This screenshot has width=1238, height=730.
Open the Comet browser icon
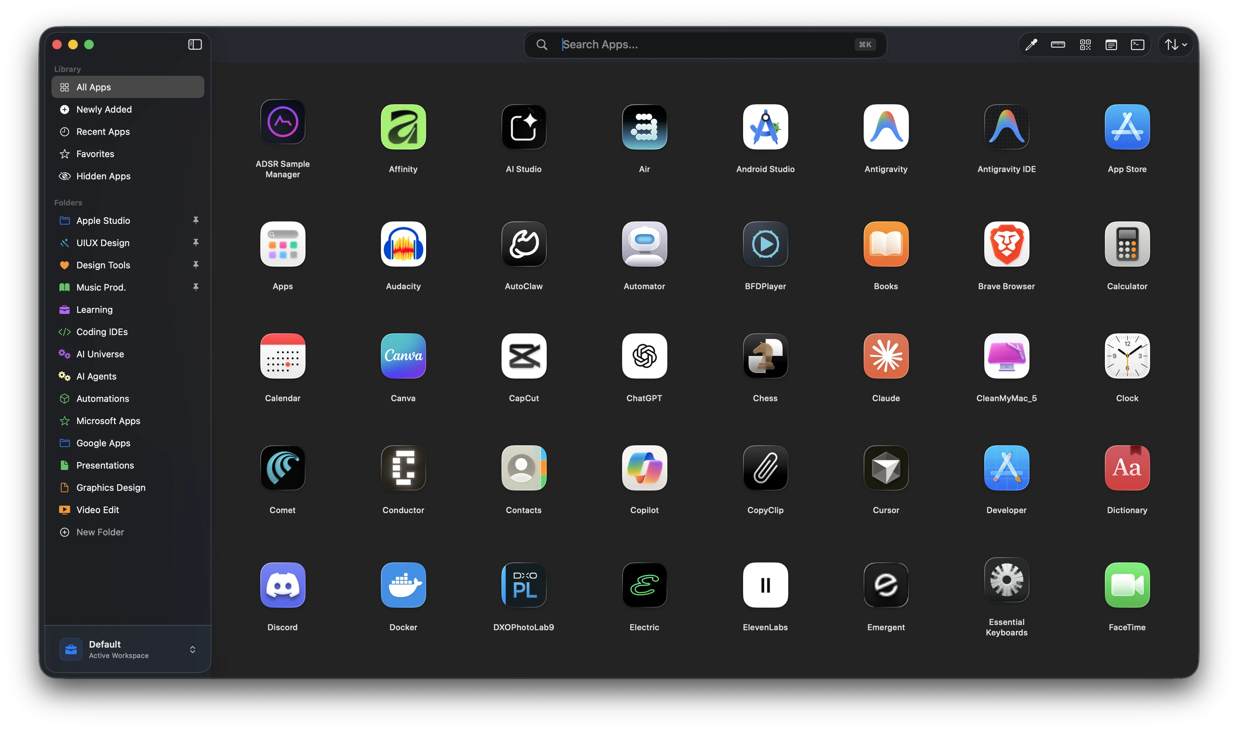[282, 468]
